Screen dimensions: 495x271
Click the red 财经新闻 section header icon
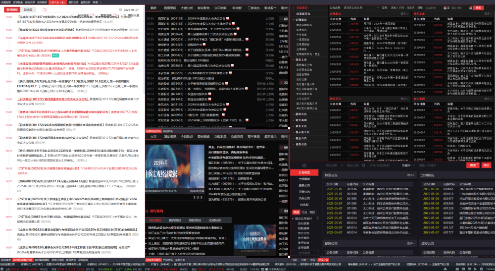tap(148, 211)
